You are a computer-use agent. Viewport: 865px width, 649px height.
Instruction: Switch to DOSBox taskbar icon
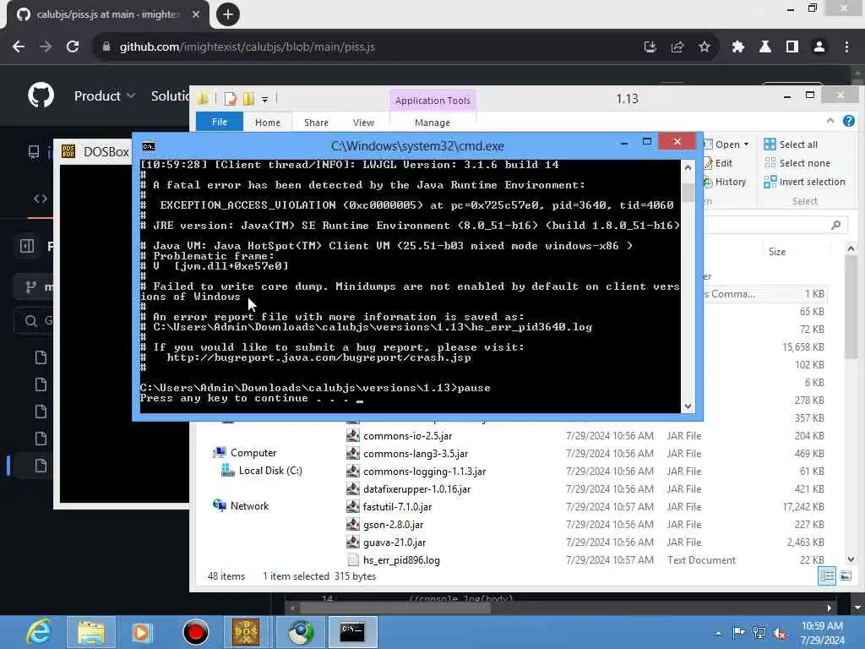point(246,632)
